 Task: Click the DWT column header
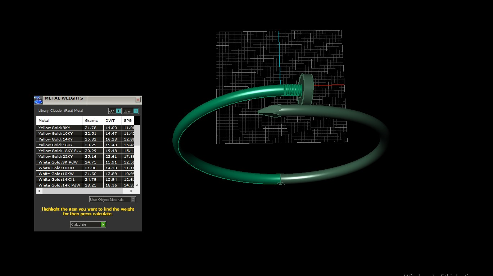pos(113,120)
